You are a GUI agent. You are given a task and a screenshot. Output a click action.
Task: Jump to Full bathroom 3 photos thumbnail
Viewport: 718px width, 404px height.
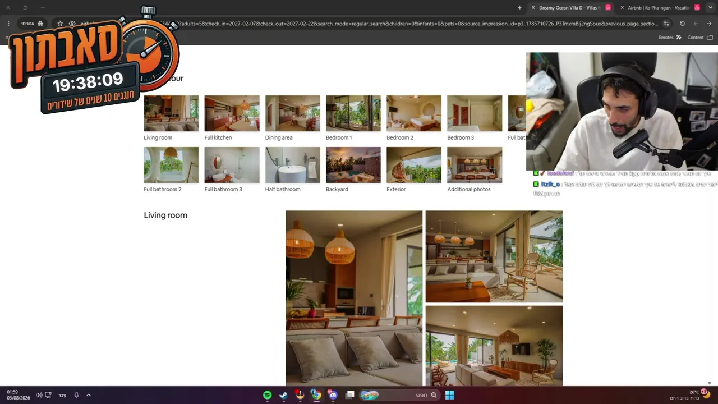pyautogui.click(x=232, y=165)
